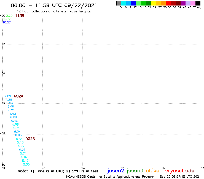Click the orange swatch in color scale
The height and width of the screenshot is (179, 204).
click(x=163, y=3)
